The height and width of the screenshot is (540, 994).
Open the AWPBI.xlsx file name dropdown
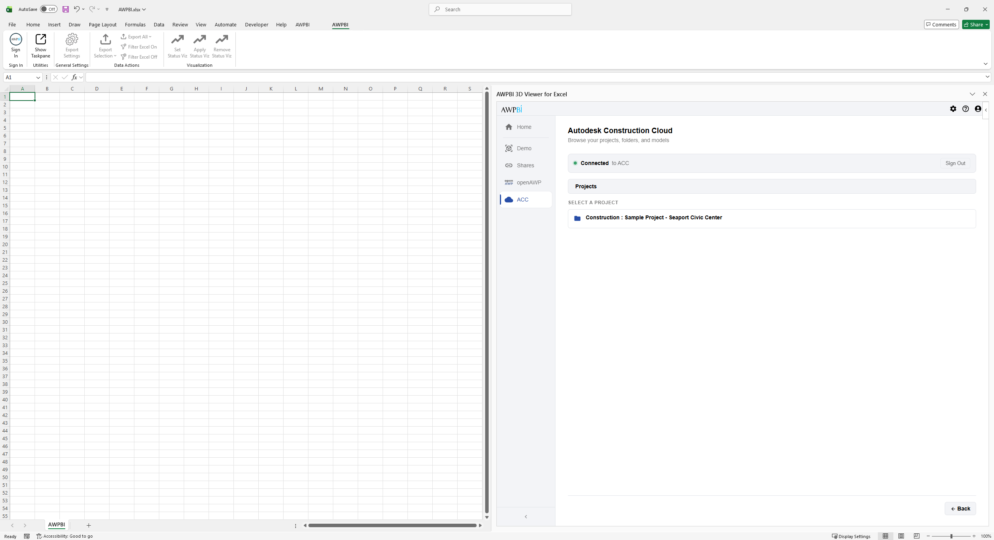click(132, 9)
